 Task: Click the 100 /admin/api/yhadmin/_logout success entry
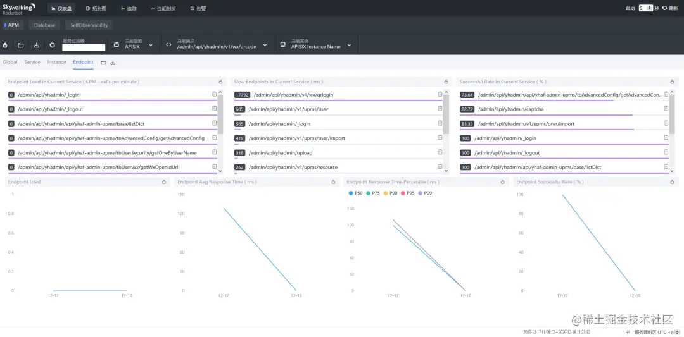564,153
